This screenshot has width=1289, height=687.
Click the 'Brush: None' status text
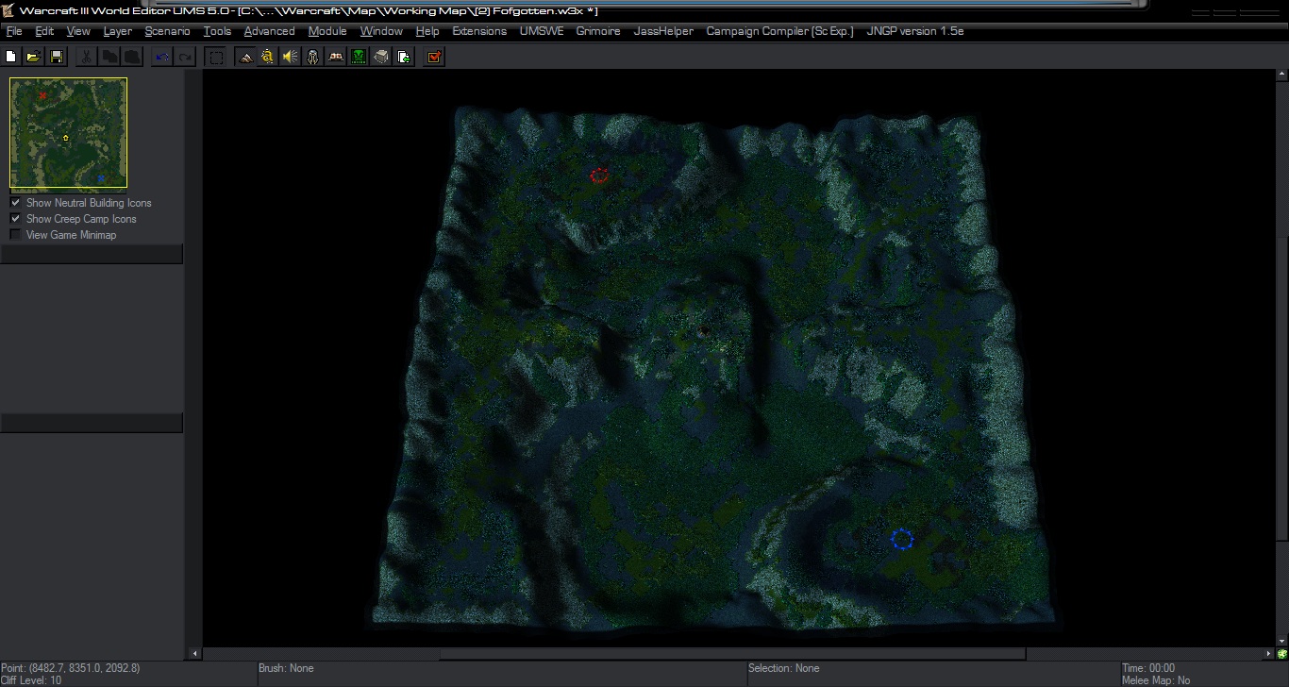click(x=286, y=668)
